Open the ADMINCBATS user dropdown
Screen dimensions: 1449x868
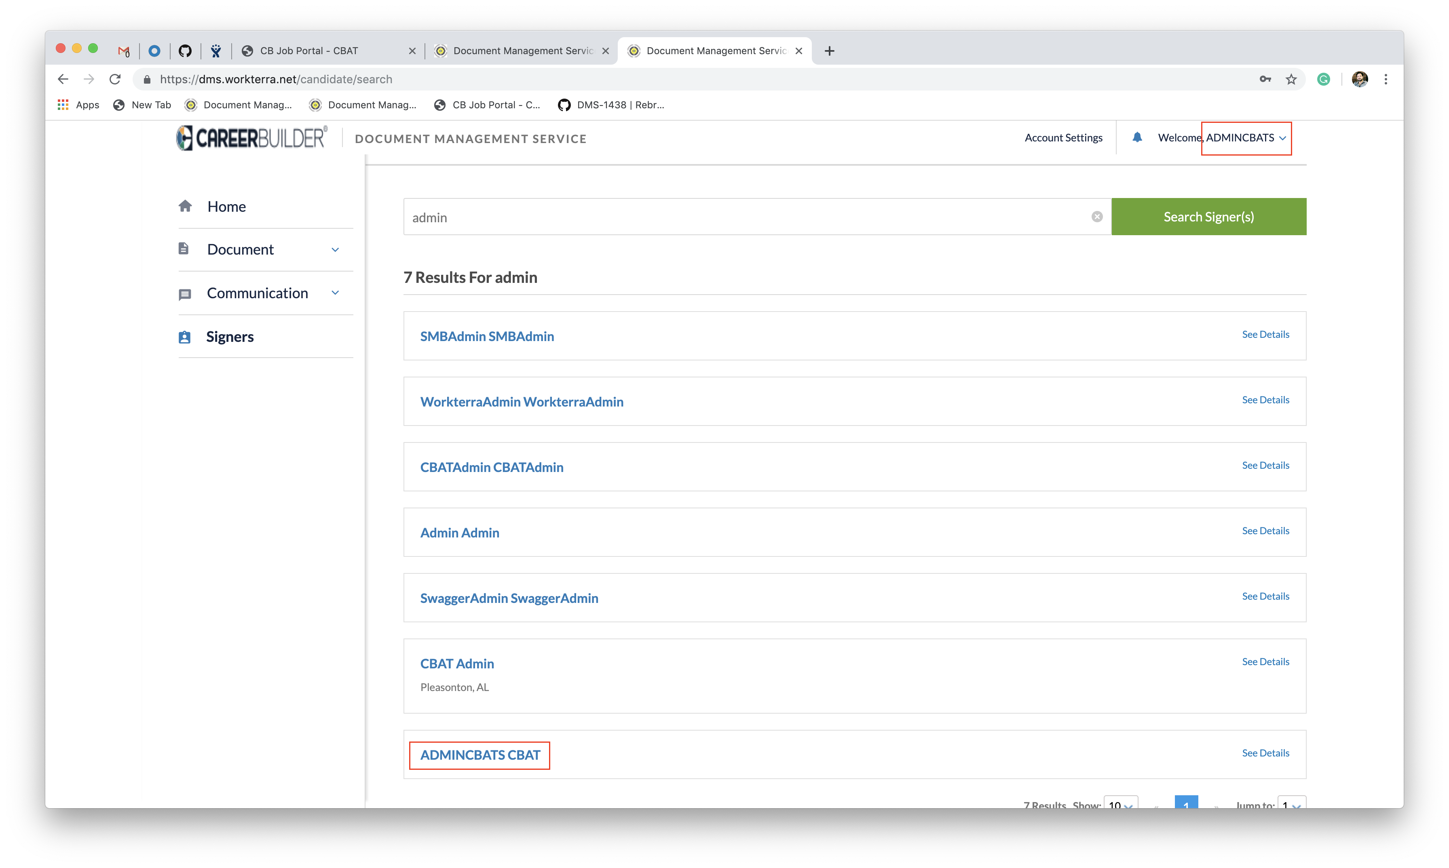(1246, 138)
